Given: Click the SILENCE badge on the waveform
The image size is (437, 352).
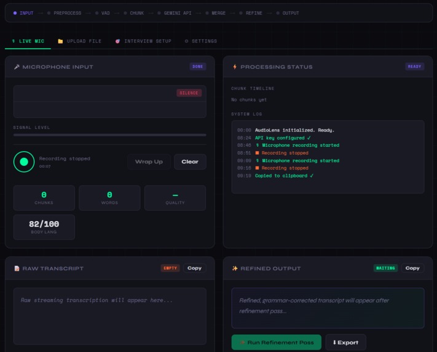Looking at the screenshot, I should coord(189,93).
